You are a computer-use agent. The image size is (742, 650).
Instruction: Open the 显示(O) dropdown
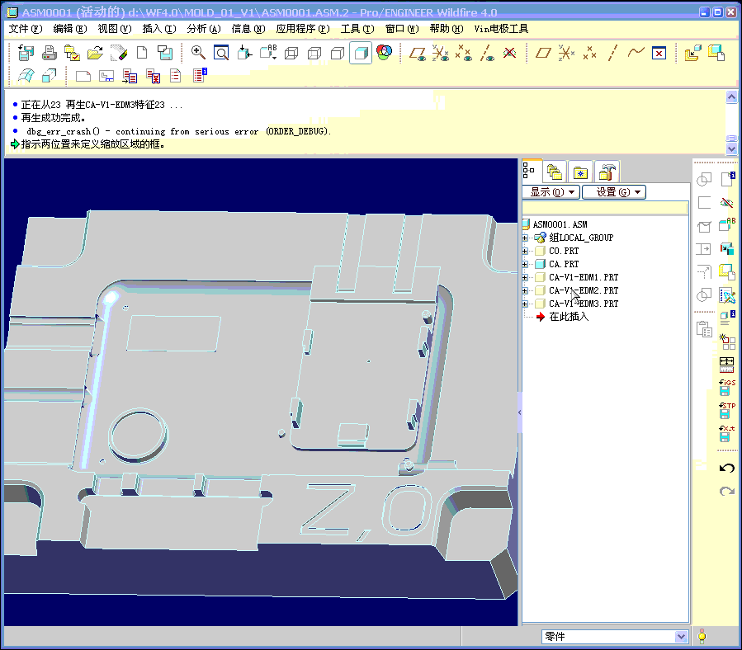[551, 192]
